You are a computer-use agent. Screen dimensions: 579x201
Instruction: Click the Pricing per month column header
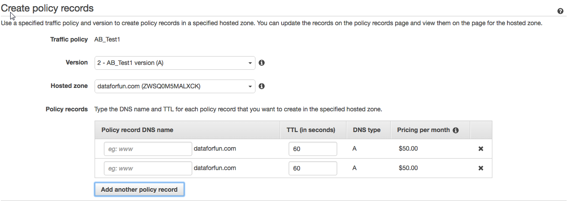[x=423, y=130]
